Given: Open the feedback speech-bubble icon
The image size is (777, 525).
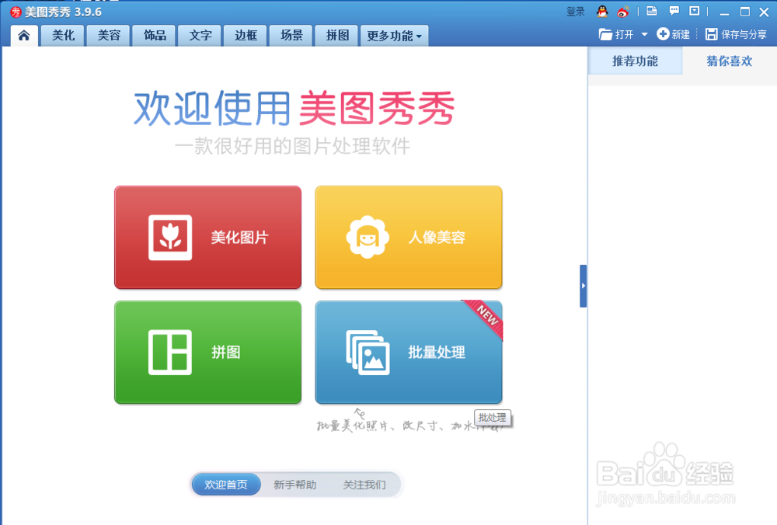Looking at the screenshot, I should click(x=674, y=11).
